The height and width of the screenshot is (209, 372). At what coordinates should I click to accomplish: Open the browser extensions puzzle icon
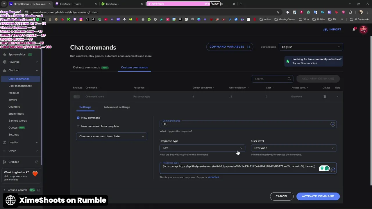pyautogui.click(x=350, y=12)
